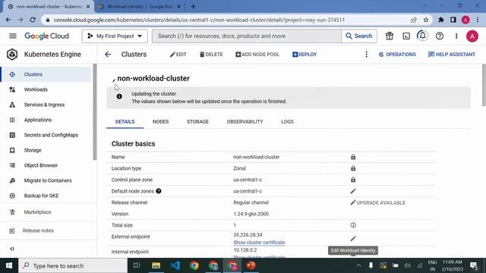Open the OPERATIONS panel
The height and width of the screenshot is (273, 486).
click(397, 55)
